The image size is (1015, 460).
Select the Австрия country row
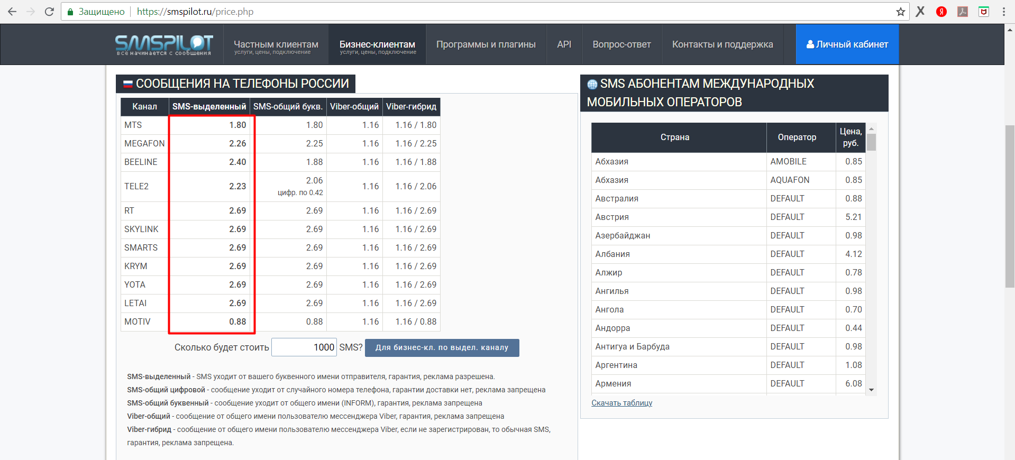click(x=729, y=217)
